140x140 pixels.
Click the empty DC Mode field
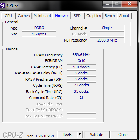pos(107,34)
